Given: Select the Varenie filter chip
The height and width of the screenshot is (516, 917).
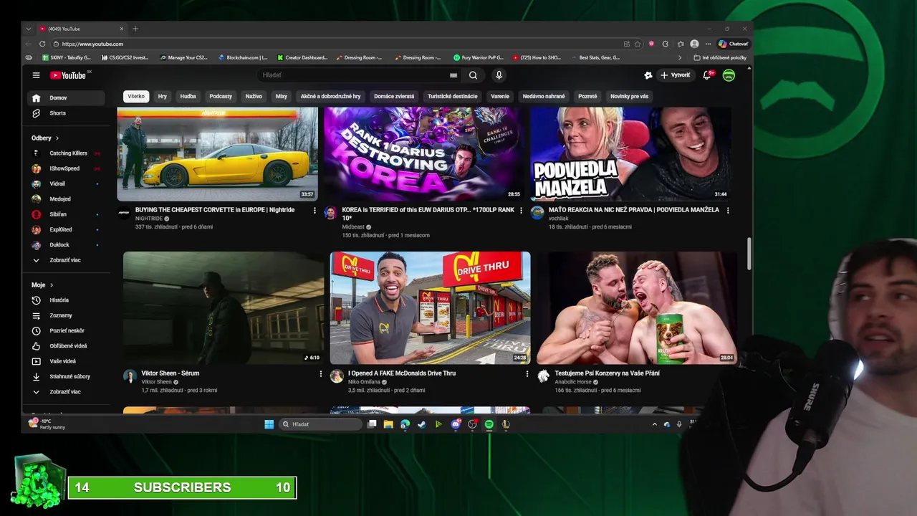Looking at the screenshot, I should pos(500,96).
